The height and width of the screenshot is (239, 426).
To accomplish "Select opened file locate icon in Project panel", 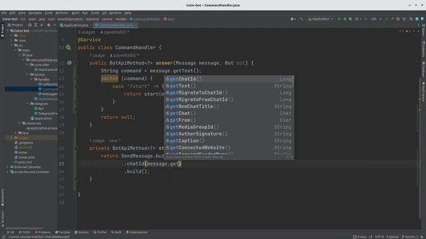I will 29,25.
